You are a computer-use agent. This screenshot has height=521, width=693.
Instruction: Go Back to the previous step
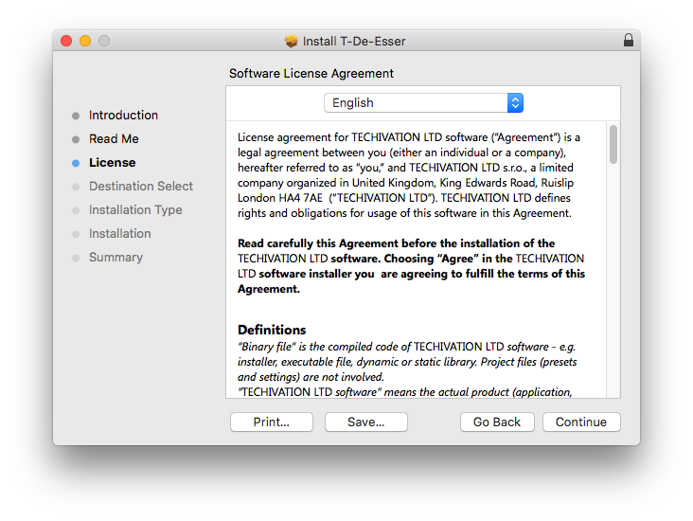497,422
